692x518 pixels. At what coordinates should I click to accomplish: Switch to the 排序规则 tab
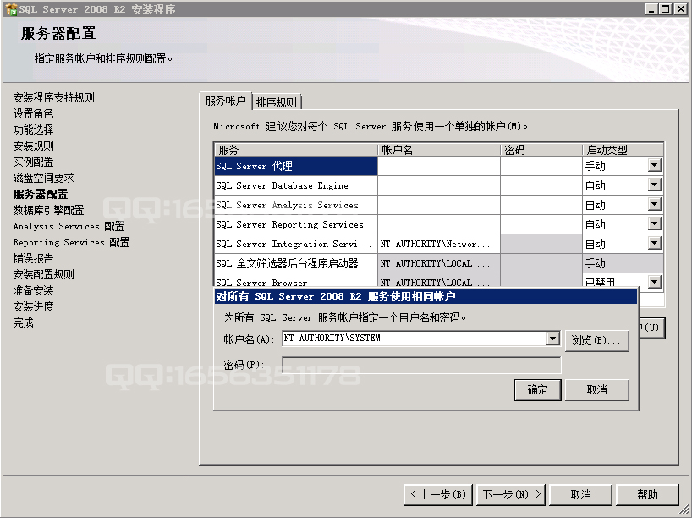(x=277, y=102)
